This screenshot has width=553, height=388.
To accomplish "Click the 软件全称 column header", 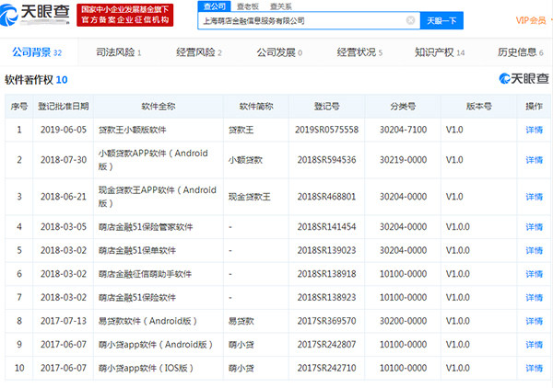I will 158,107.
